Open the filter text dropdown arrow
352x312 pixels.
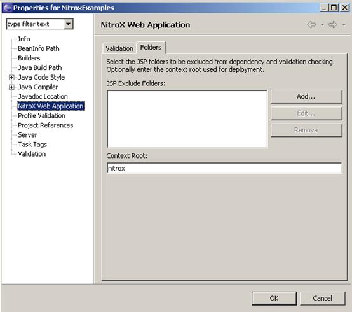coord(68,24)
